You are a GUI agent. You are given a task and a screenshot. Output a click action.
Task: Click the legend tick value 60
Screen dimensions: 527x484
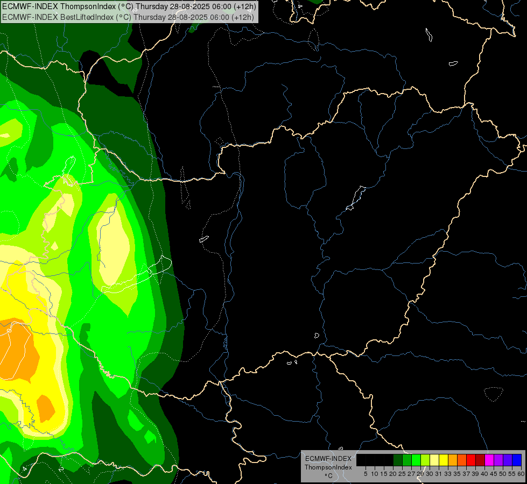[521, 474]
